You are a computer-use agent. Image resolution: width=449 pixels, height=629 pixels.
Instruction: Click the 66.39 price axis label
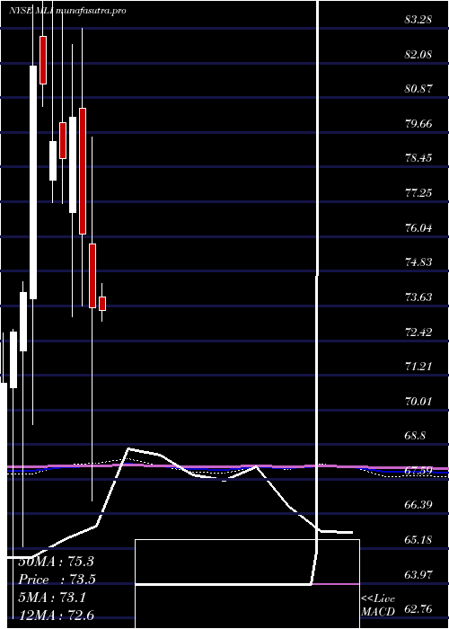point(418,505)
